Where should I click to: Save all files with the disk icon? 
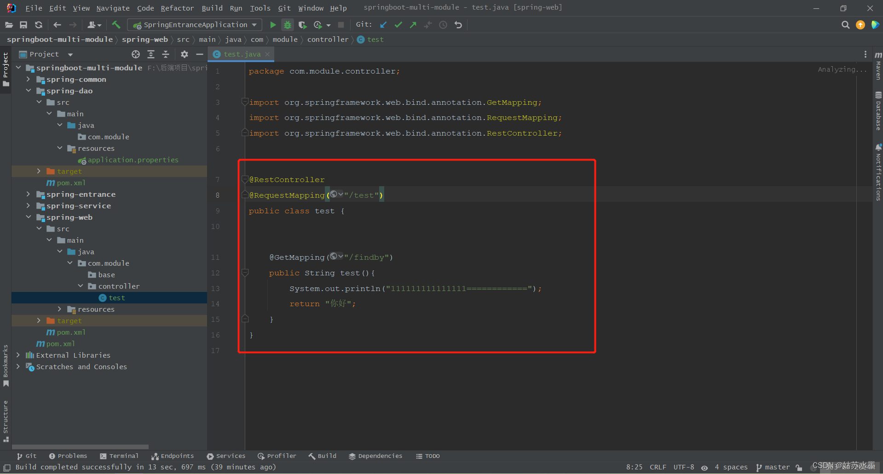(x=23, y=25)
